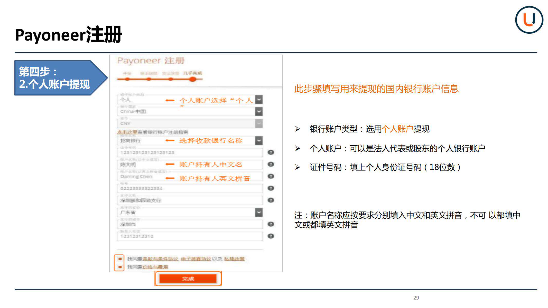Click the 第四步 2.个人账户提现 step label
548x308 pixels.
coord(61,78)
